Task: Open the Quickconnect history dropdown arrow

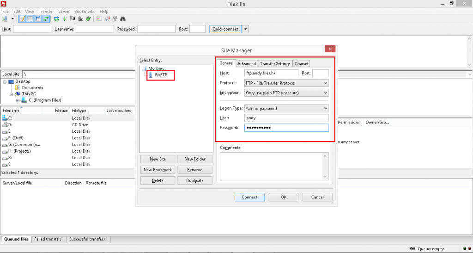Action: (246, 29)
